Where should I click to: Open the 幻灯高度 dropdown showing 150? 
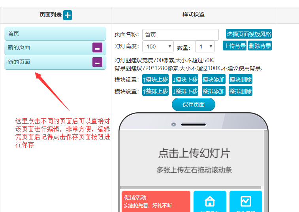[x=158, y=46]
